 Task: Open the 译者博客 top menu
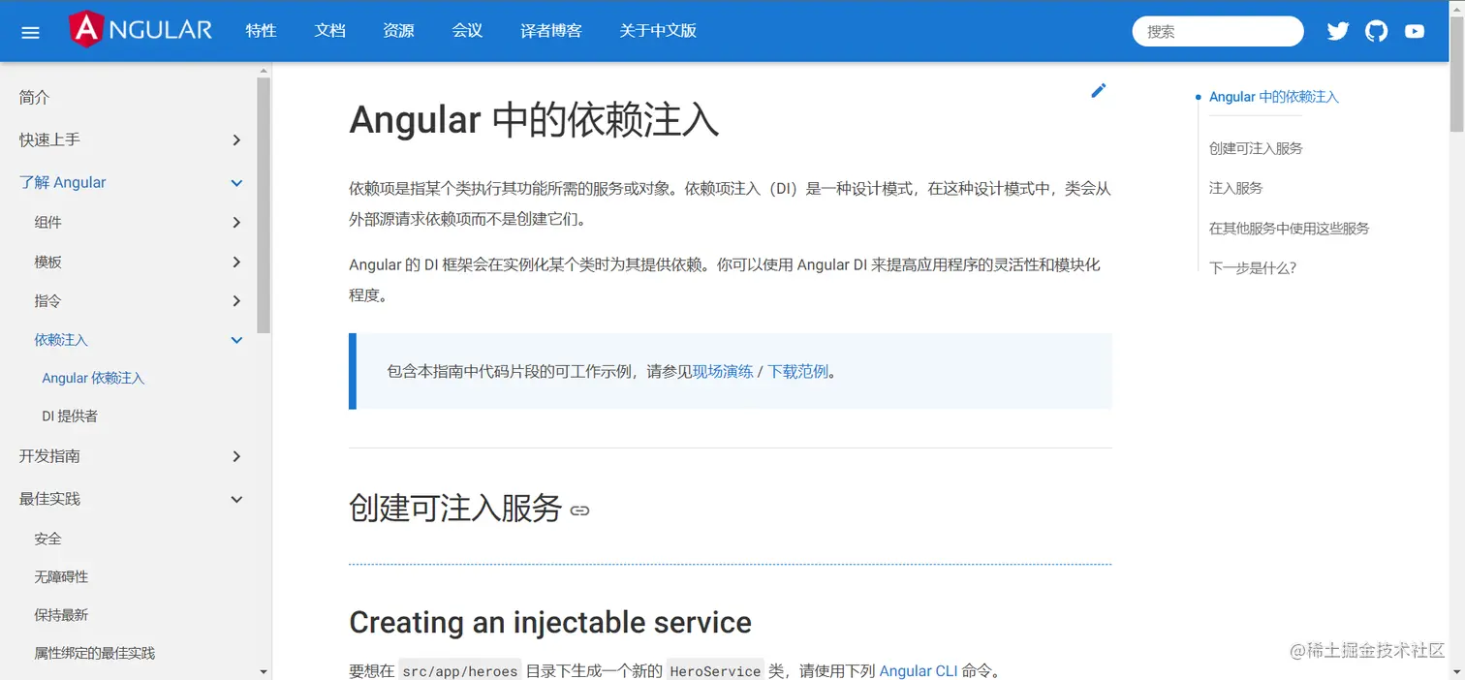[x=551, y=31]
